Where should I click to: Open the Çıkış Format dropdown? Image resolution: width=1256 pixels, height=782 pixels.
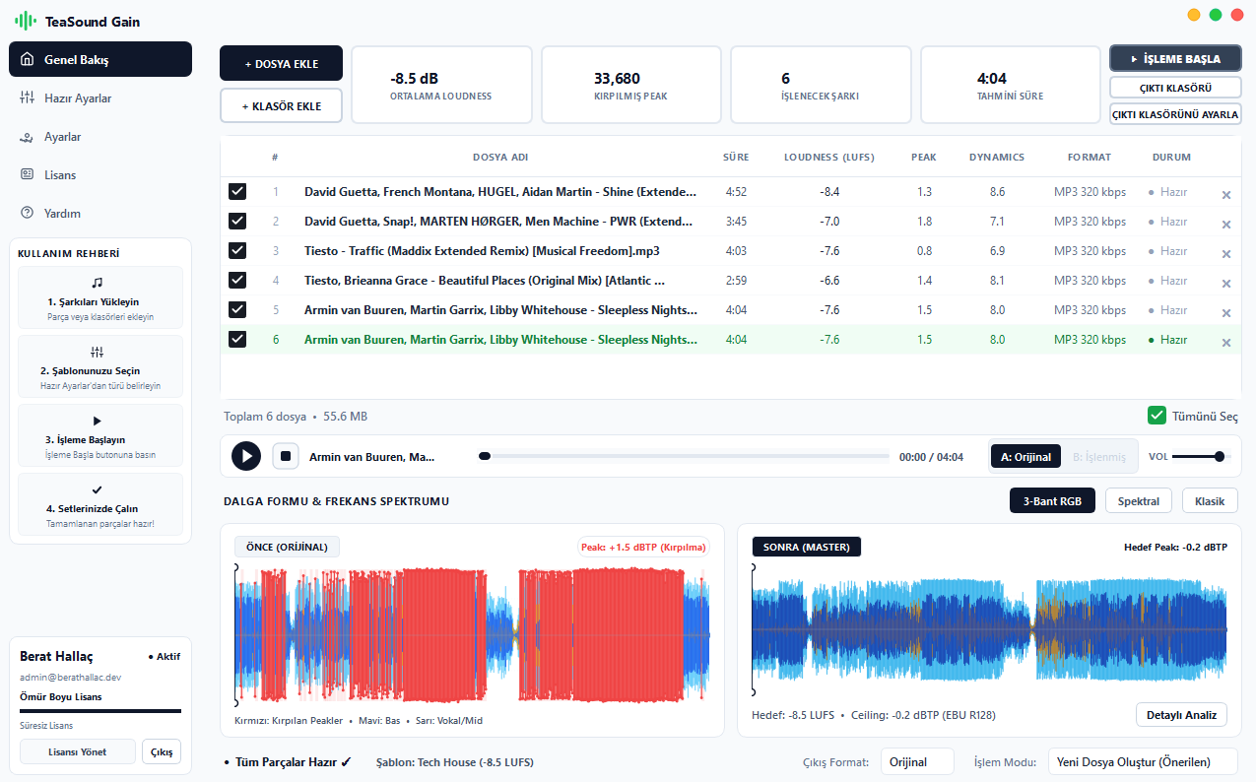point(917,761)
